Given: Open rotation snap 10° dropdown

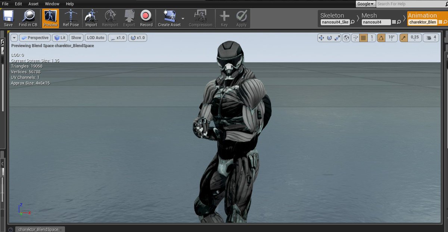Looking at the screenshot, I should click(391, 38).
